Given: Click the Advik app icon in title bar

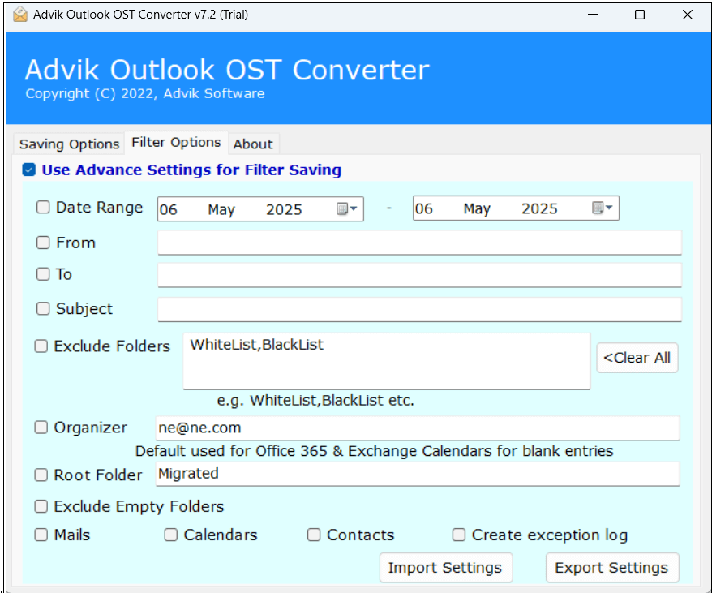Looking at the screenshot, I should 20,15.
